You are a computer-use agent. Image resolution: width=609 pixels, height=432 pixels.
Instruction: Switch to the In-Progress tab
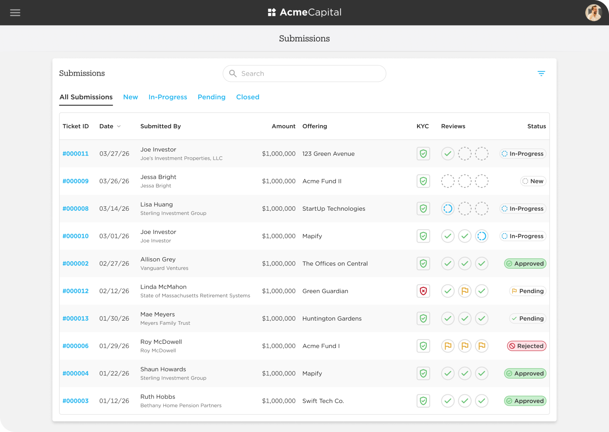168,97
